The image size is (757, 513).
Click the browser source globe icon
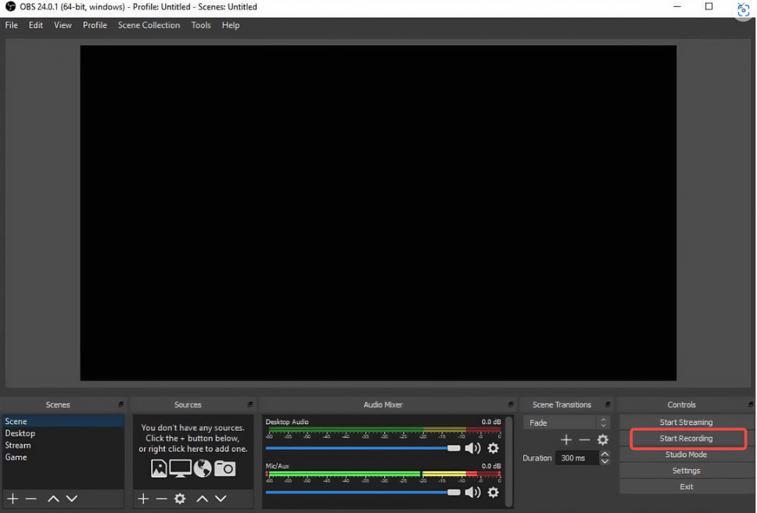tap(202, 468)
